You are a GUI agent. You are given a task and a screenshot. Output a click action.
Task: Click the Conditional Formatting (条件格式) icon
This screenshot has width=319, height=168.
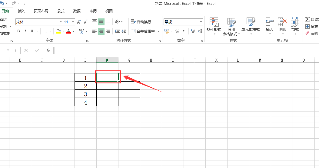[214, 23]
